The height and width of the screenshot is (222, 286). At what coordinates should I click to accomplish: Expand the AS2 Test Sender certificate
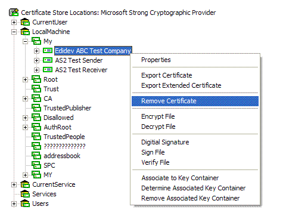[36, 60]
